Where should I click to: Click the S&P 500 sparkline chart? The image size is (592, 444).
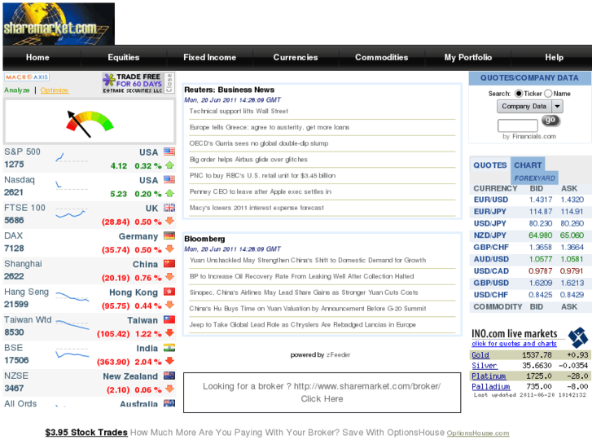72,157
